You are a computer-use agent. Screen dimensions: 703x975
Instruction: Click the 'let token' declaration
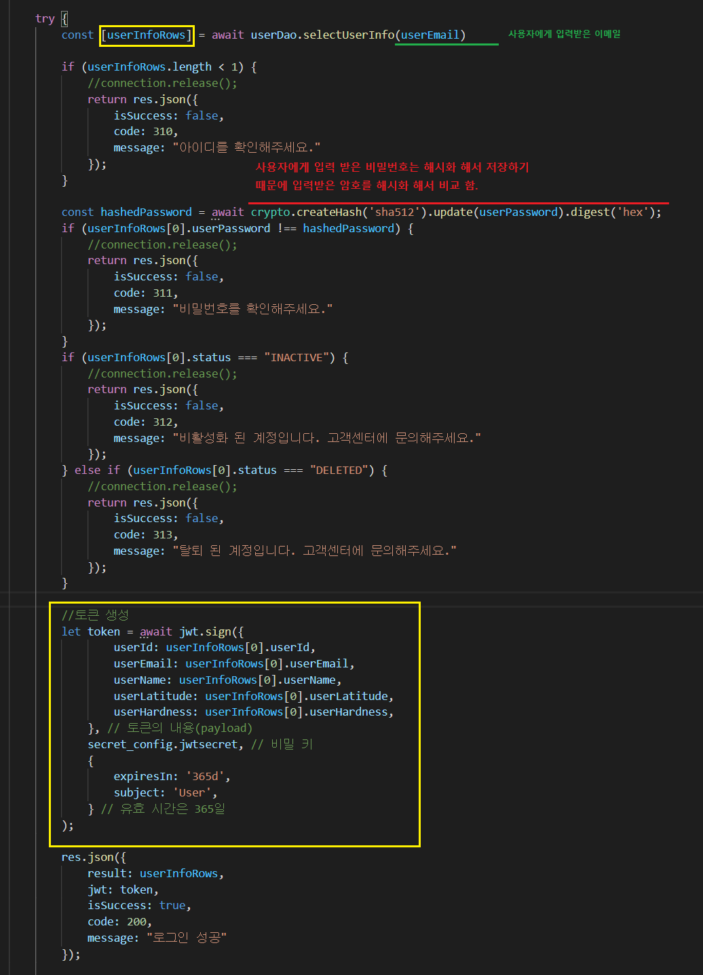[90, 631]
